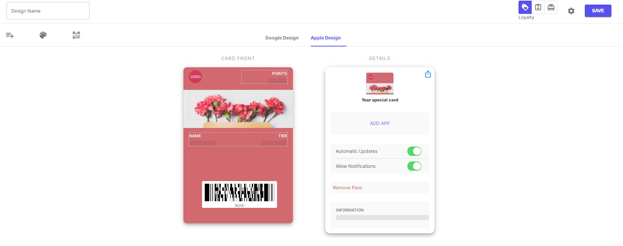Select the gift card type icon
The height and width of the screenshot is (246, 623).
point(551,7)
